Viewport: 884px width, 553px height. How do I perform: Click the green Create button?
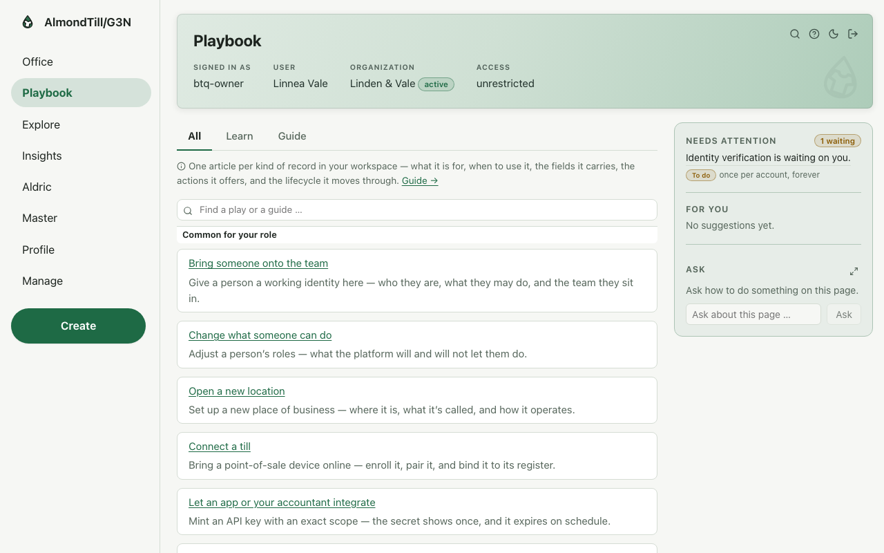click(78, 326)
